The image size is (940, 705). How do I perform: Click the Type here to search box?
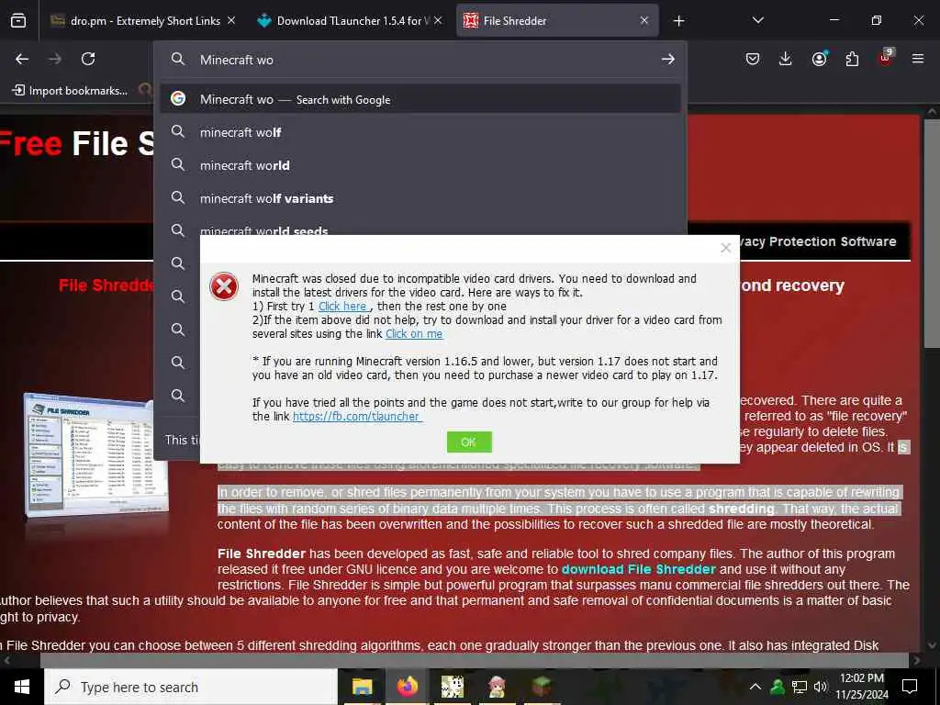coord(191,687)
